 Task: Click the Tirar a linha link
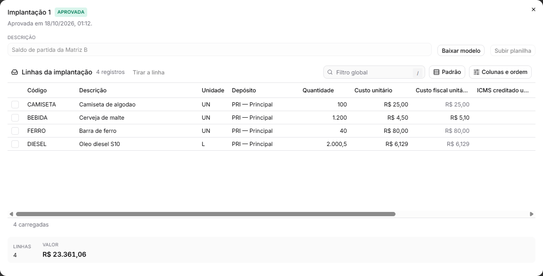pos(148,72)
